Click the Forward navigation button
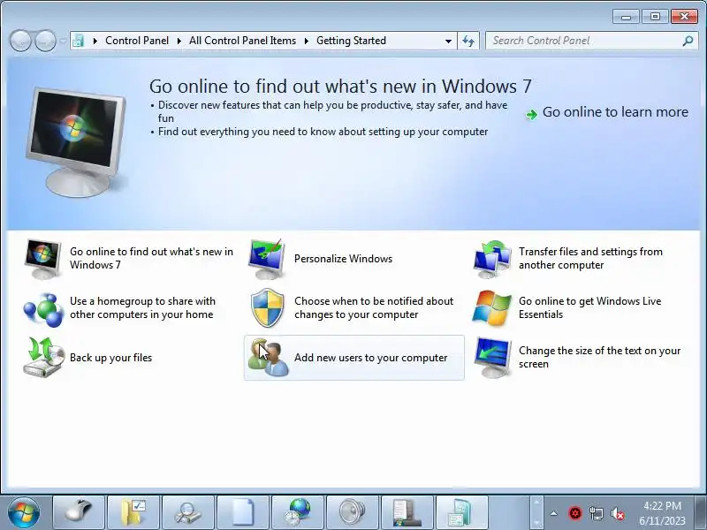This screenshot has width=707, height=530. (x=45, y=41)
